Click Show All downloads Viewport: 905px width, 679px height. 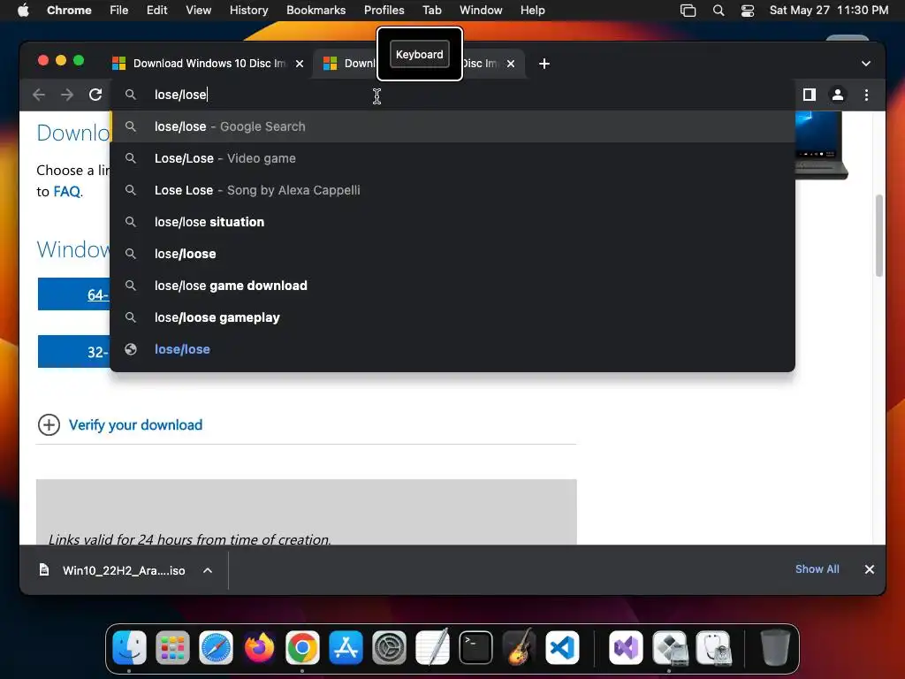click(818, 569)
